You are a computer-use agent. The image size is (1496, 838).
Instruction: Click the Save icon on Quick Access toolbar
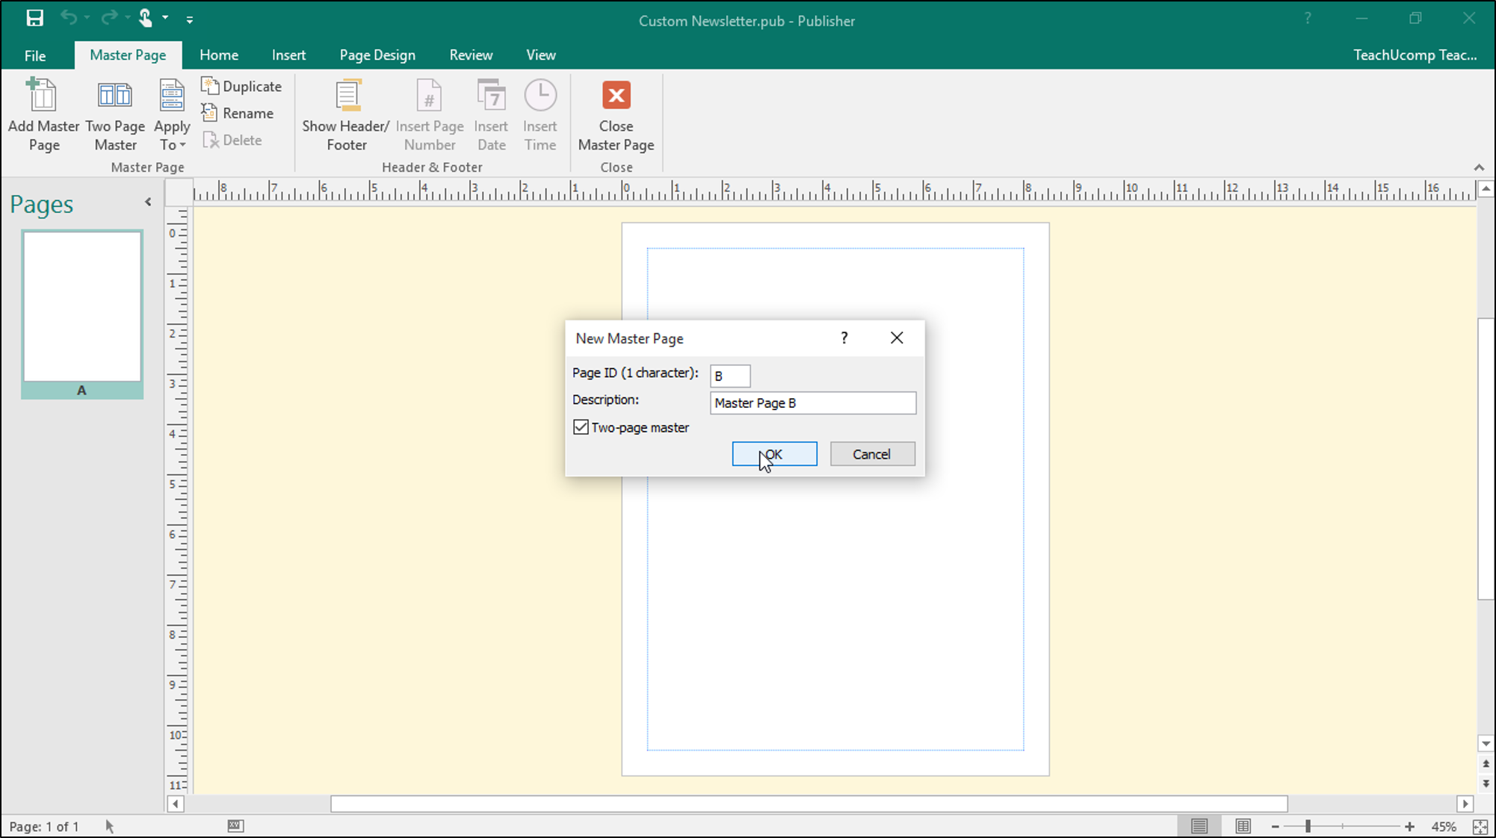tap(34, 18)
